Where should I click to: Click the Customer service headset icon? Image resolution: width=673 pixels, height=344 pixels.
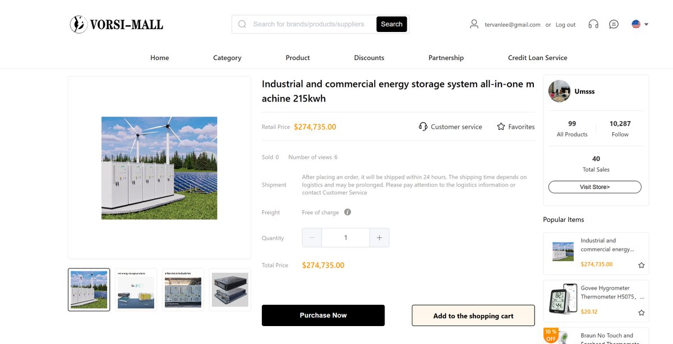tap(423, 127)
